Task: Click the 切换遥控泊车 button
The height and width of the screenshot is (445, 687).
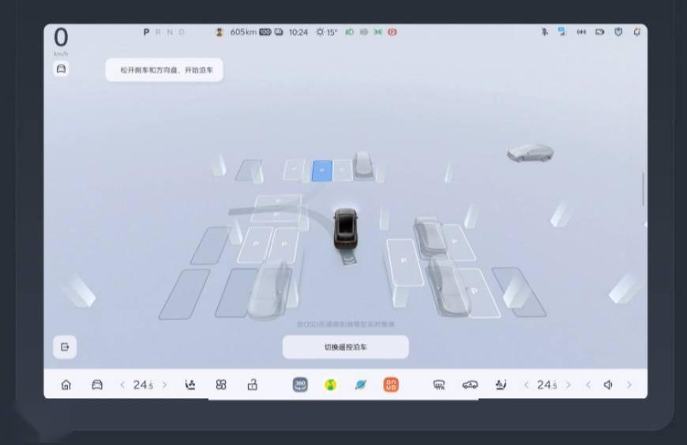Action: pos(346,347)
